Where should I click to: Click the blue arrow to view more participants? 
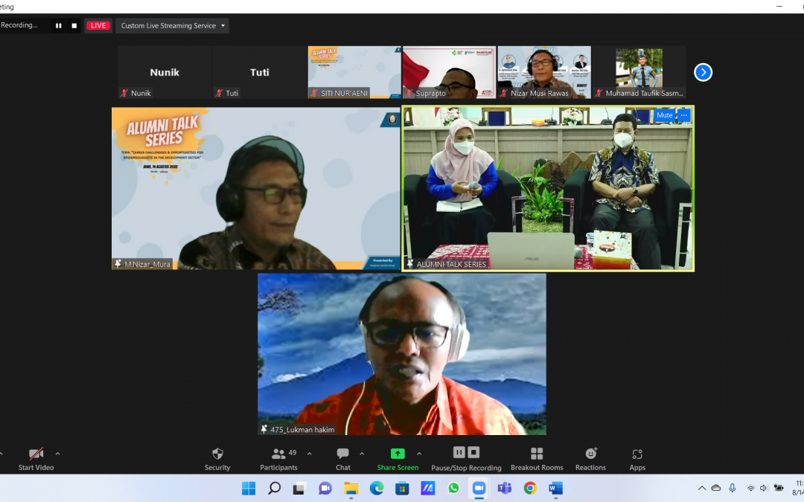coord(703,72)
